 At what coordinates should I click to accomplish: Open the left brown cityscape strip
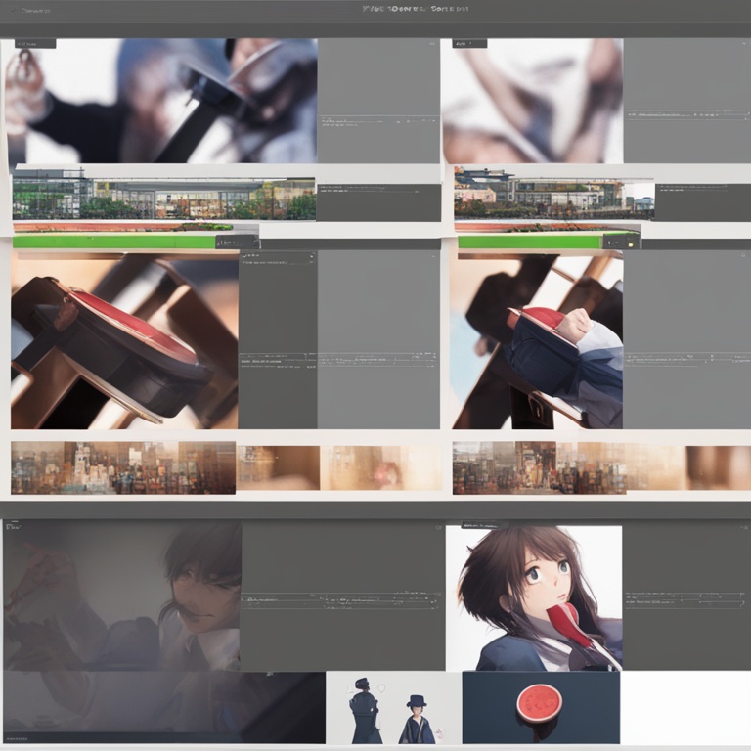[123, 467]
